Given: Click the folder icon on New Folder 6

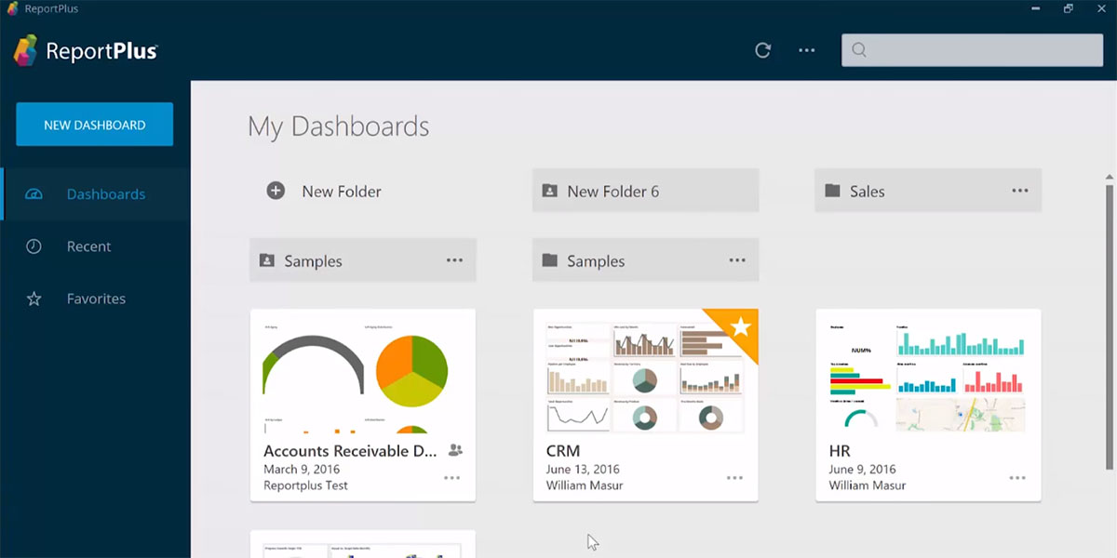Looking at the screenshot, I should (x=550, y=190).
